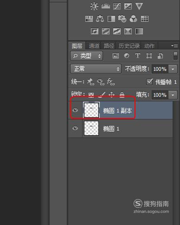180x225 pixels.
Task: Add an Exposure adjustment layer
Action: pyautogui.click(x=128, y=6)
